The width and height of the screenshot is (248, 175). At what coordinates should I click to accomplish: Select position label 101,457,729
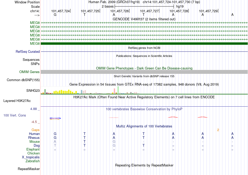pos(208,11)
